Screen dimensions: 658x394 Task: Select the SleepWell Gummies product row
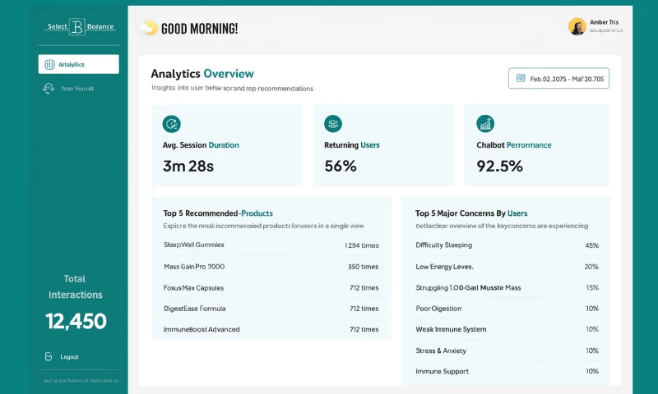tap(271, 245)
